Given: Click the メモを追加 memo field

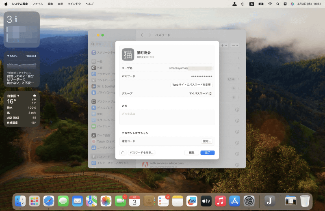Looking at the screenshot, I should coord(167,117).
